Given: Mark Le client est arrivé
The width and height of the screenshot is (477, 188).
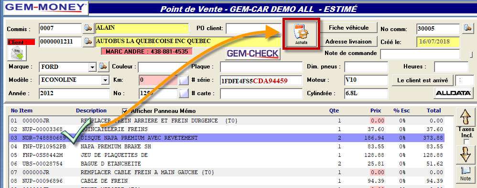Looking at the screenshot, I should 423,81.
